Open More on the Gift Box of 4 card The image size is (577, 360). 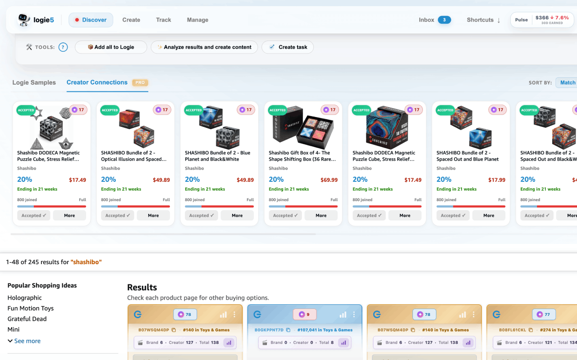tap(321, 216)
